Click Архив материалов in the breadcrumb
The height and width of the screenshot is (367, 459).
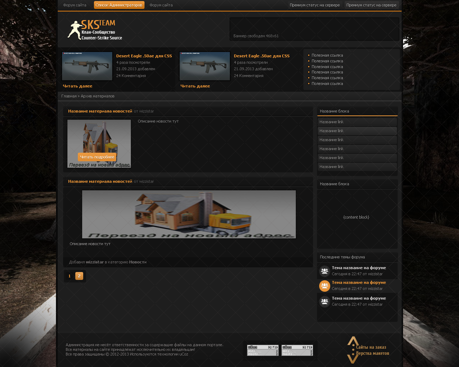click(98, 96)
